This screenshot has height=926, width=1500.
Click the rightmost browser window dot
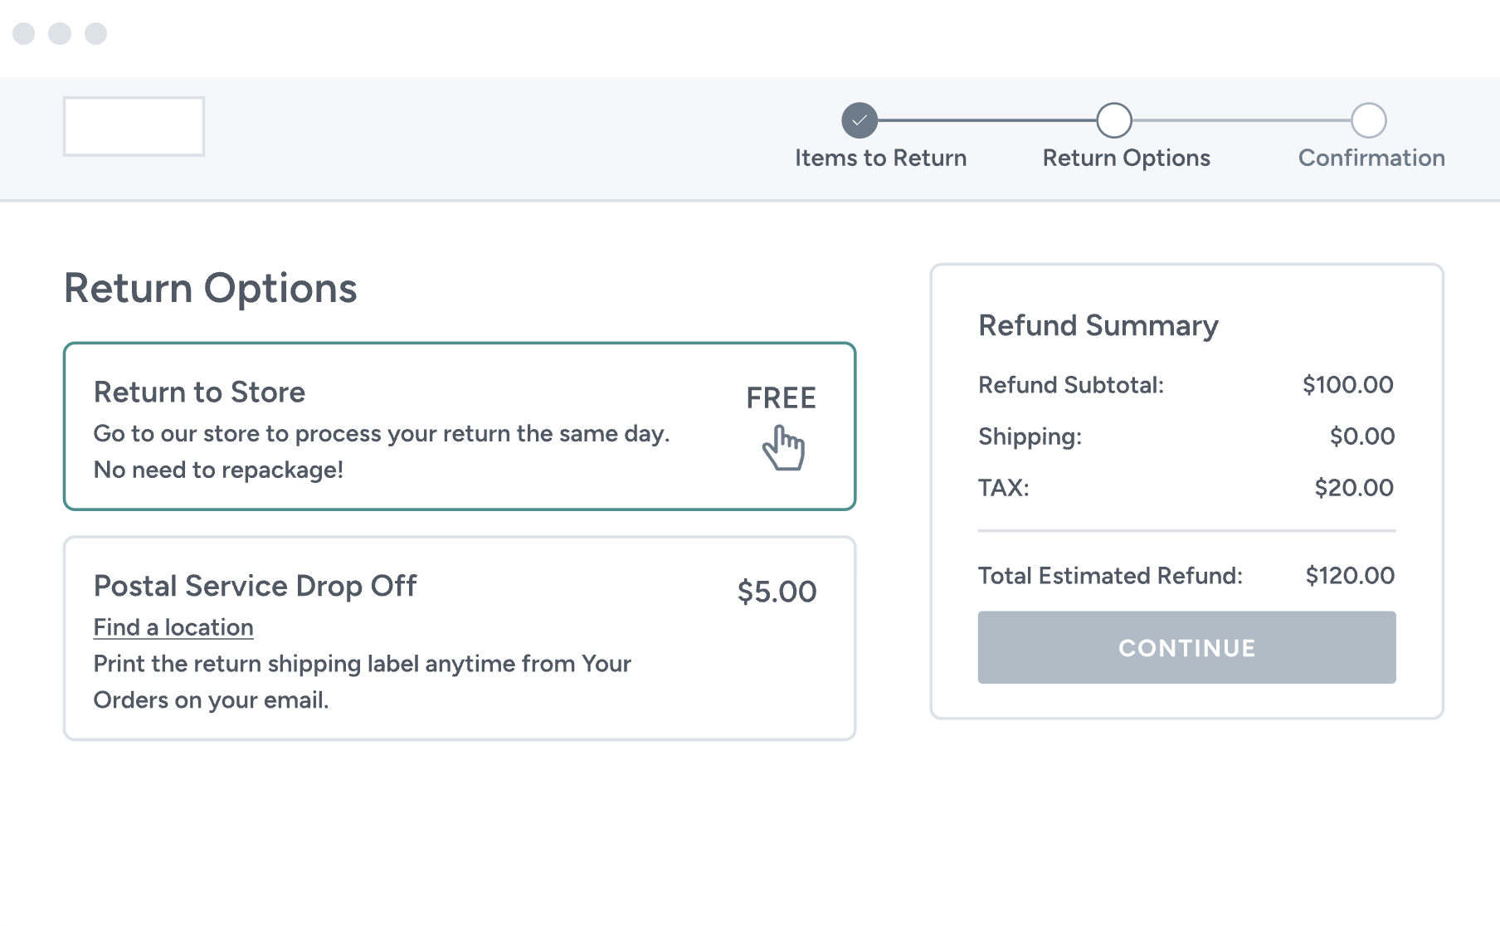tap(95, 33)
